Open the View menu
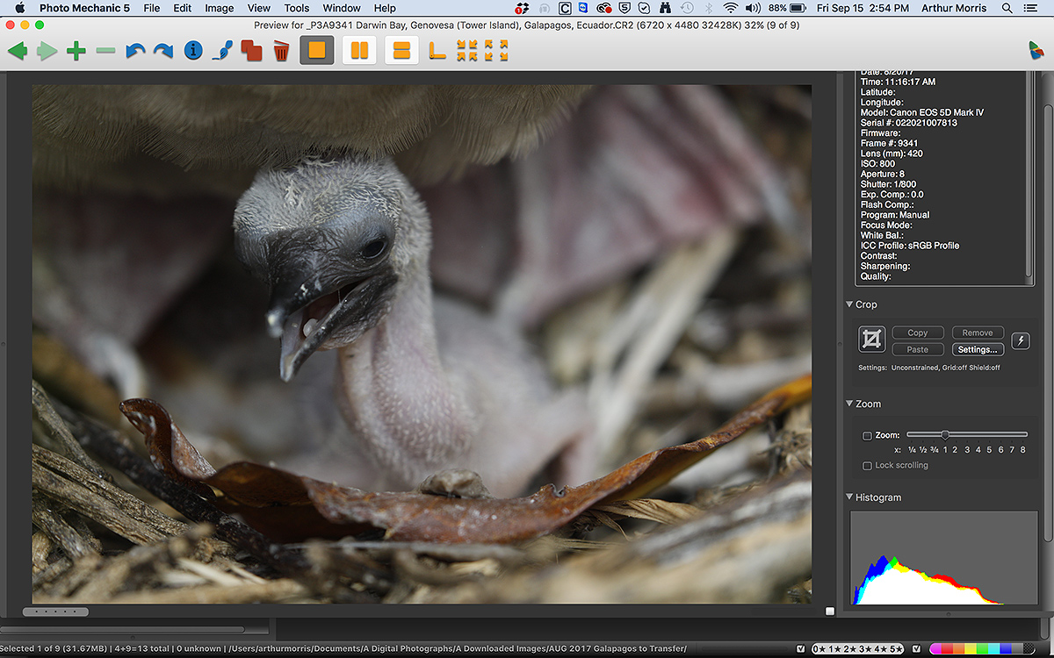This screenshot has height=658, width=1054. click(x=259, y=8)
